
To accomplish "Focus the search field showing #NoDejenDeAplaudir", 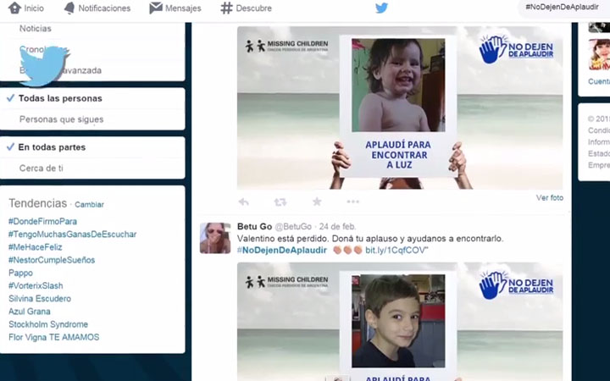I will click(x=564, y=8).
